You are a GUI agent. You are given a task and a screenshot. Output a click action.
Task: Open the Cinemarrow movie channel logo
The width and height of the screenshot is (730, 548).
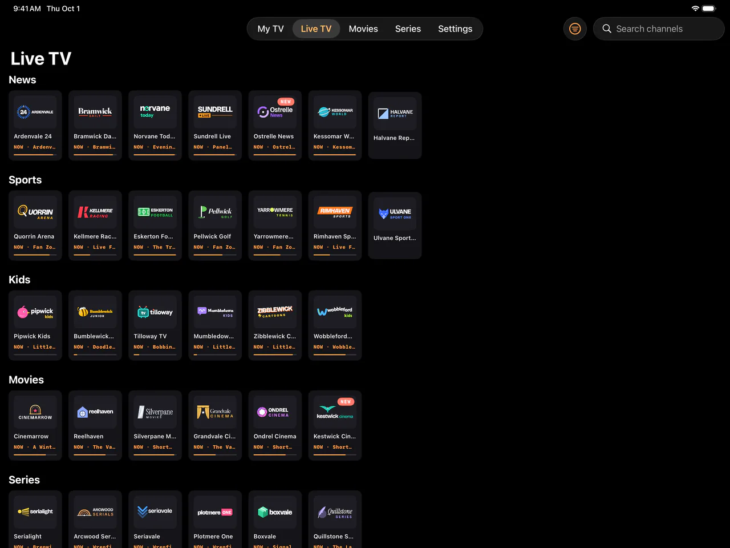click(x=35, y=412)
